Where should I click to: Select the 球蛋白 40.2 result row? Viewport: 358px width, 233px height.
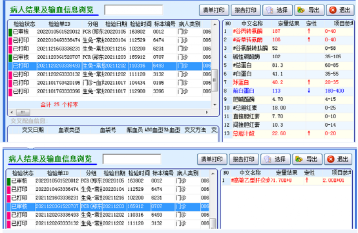pyautogui.click(x=288, y=82)
